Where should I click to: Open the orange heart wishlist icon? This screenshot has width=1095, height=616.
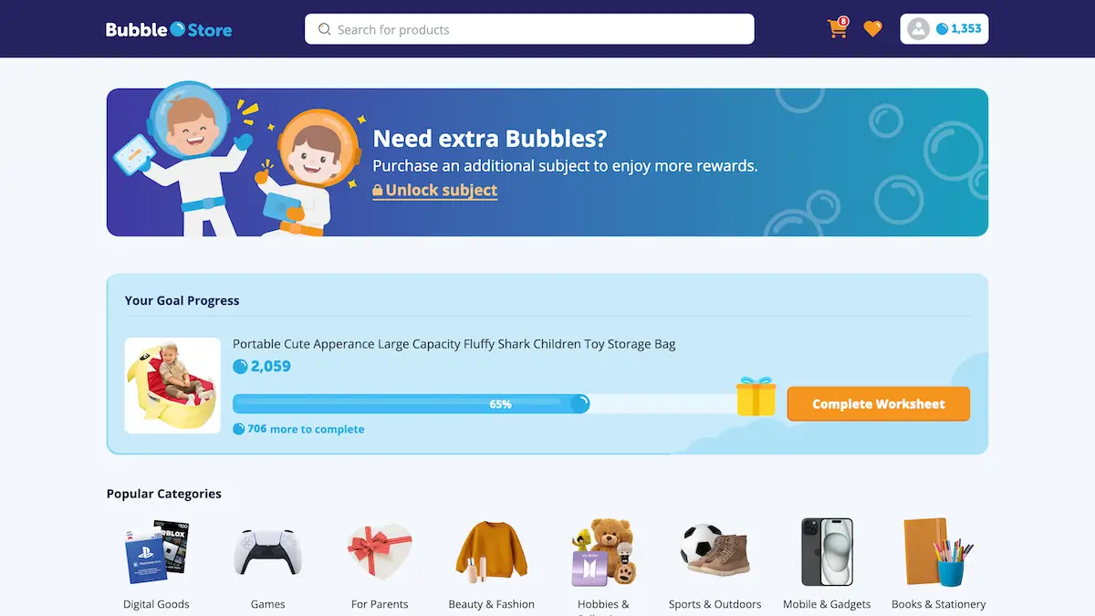point(873,29)
